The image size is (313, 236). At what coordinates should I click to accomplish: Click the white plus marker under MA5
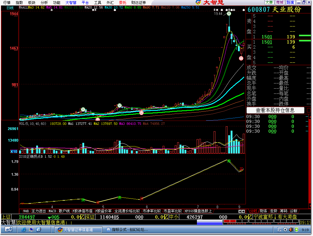[52, 10]
